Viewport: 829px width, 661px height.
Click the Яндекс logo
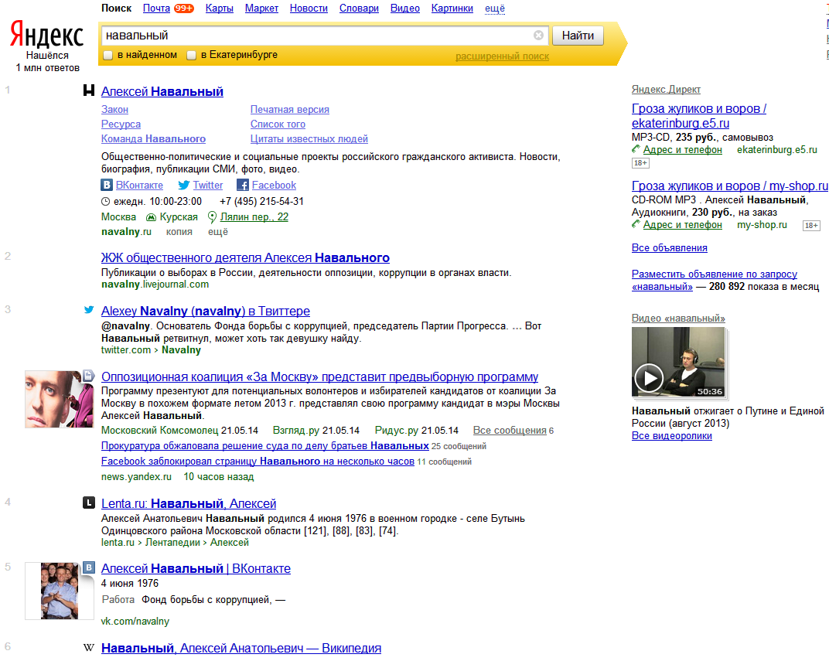(x=46, y=36)
